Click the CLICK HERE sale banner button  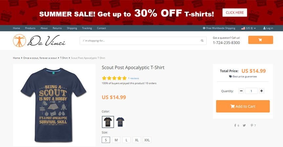tap(234, 13)
